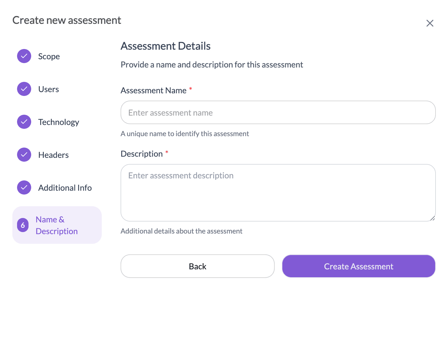Screen dimensions: 447x355
Task: Click the Users step checkmark icon
Action: coord(24,89)
